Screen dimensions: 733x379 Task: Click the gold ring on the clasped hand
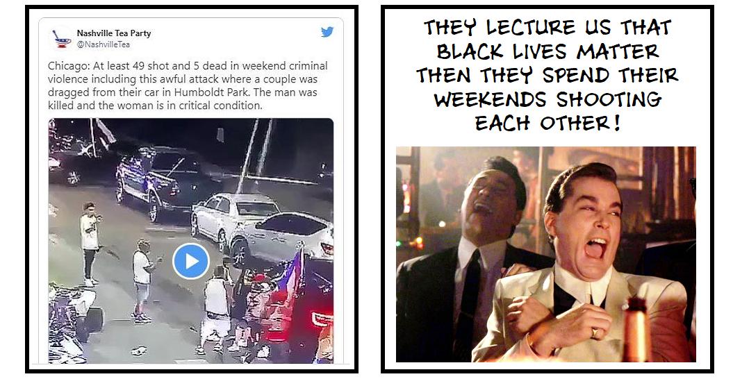click(594, 333)
